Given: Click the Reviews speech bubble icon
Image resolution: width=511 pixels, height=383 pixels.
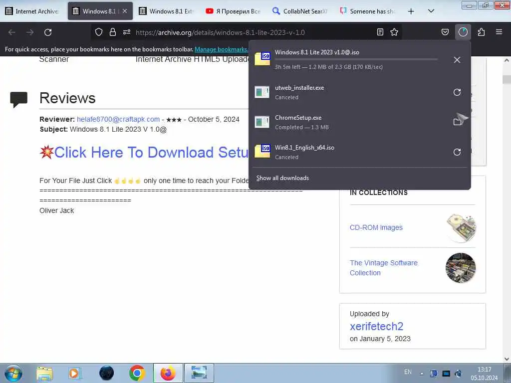Looking at the screenshot, I should tap(18, 99).
